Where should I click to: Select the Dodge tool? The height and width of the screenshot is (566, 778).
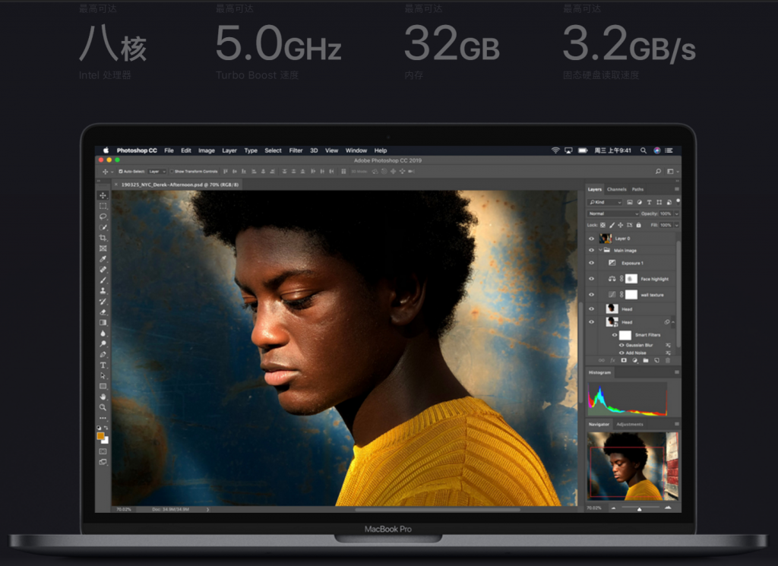point(103,343)
